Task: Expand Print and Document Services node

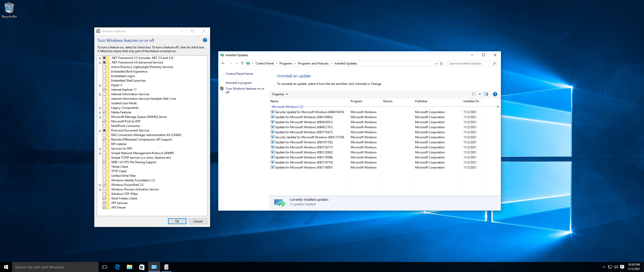Action: click(100, 131)
